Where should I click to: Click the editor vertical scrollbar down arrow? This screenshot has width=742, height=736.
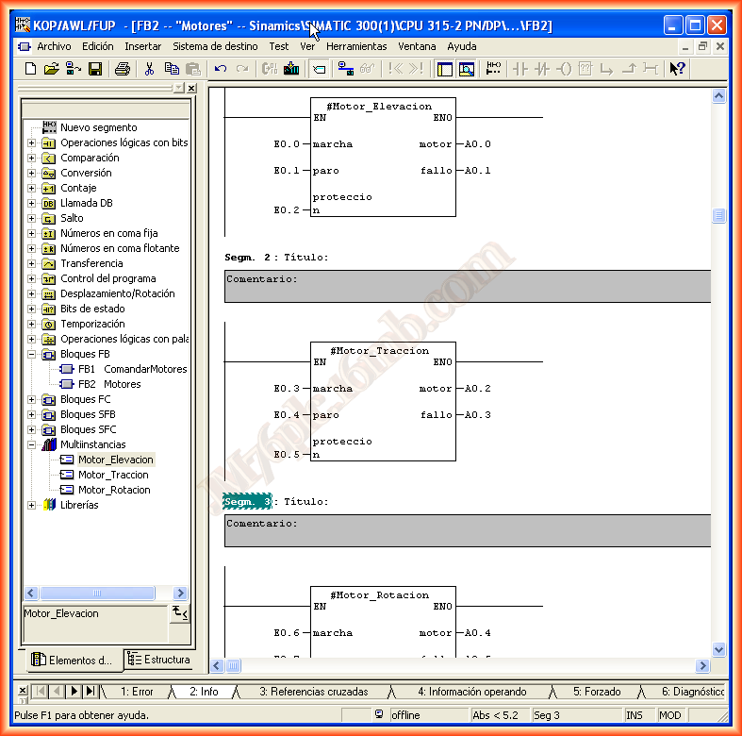pos(718,649)
